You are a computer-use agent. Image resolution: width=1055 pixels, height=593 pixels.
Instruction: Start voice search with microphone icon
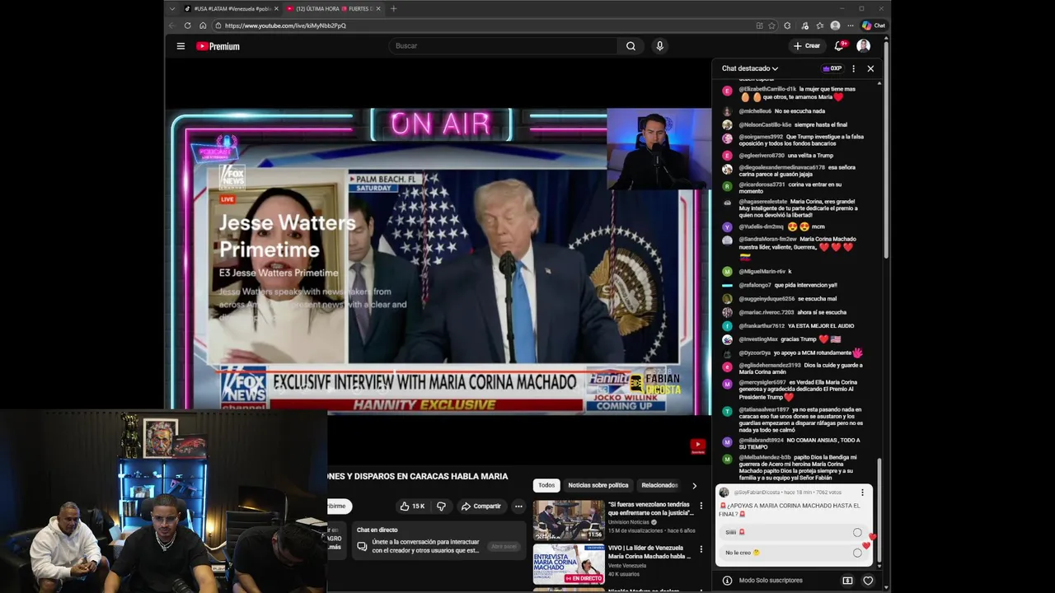coord(659,46)
